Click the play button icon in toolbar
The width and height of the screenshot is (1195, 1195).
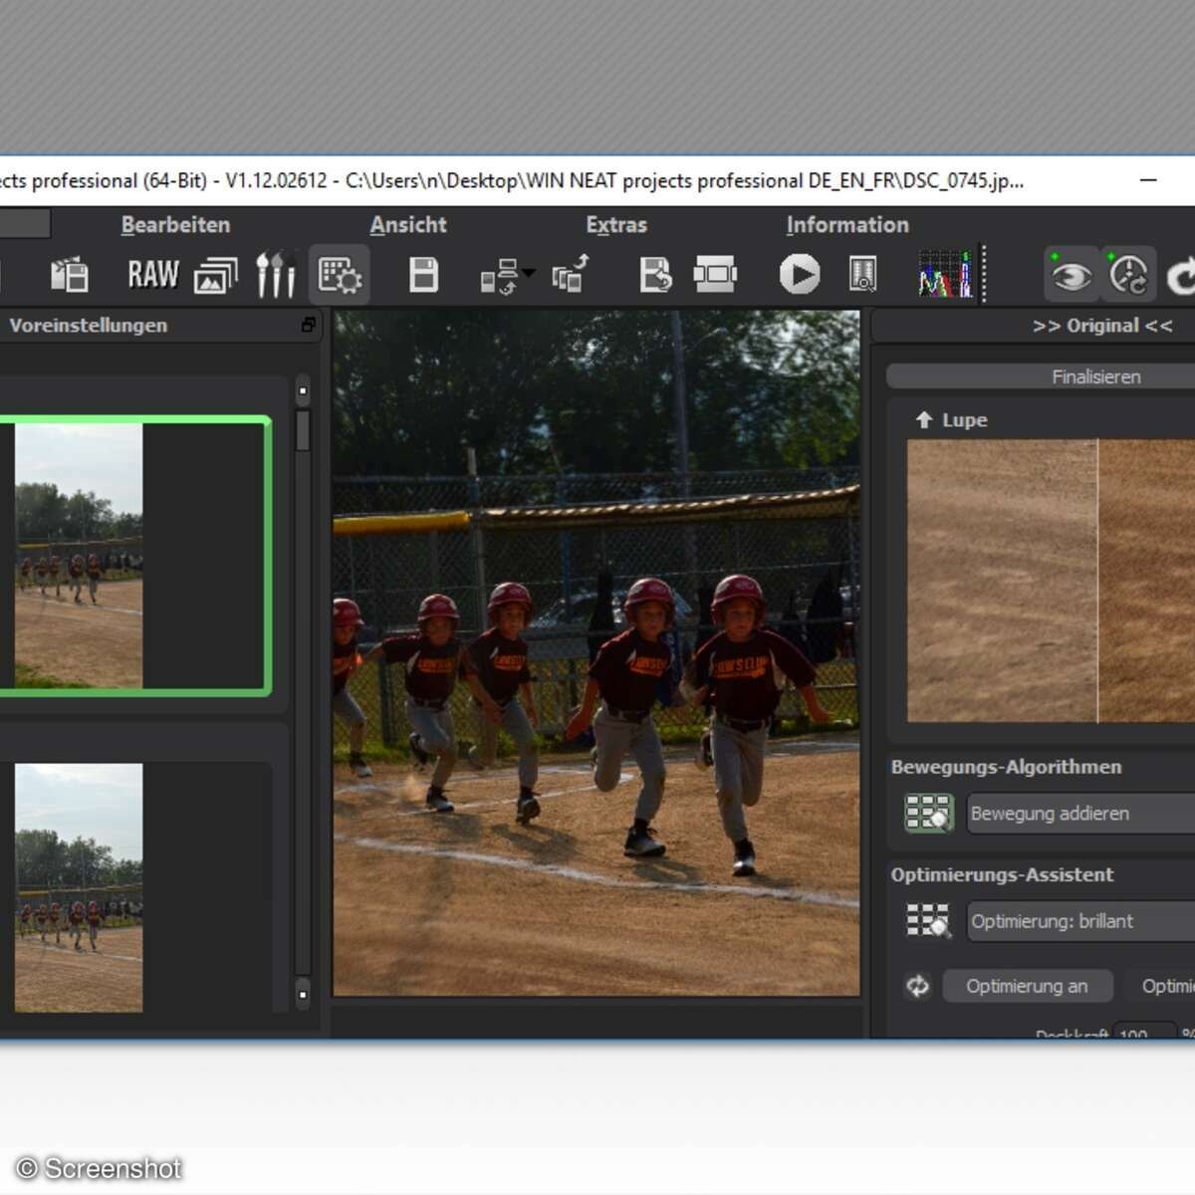click(x=799, y=274)
